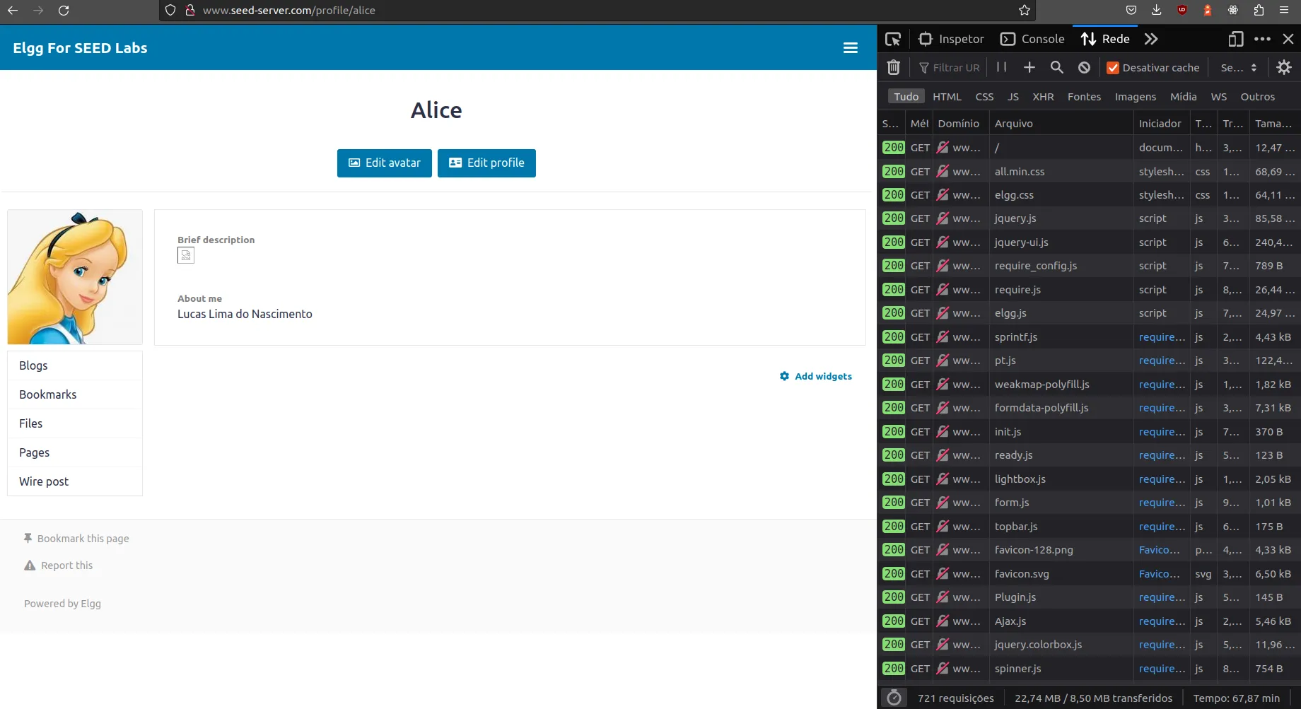
Task: Switch to the Console tab
Action: [1032, 39]
